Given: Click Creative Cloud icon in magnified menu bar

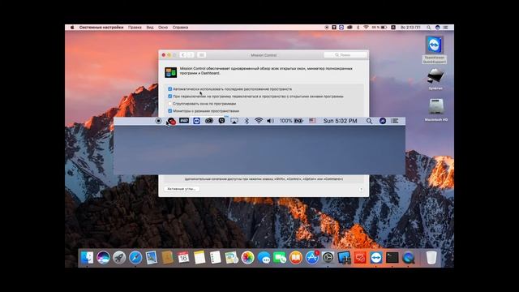Looking at the screenshot, I should point(209,121).
